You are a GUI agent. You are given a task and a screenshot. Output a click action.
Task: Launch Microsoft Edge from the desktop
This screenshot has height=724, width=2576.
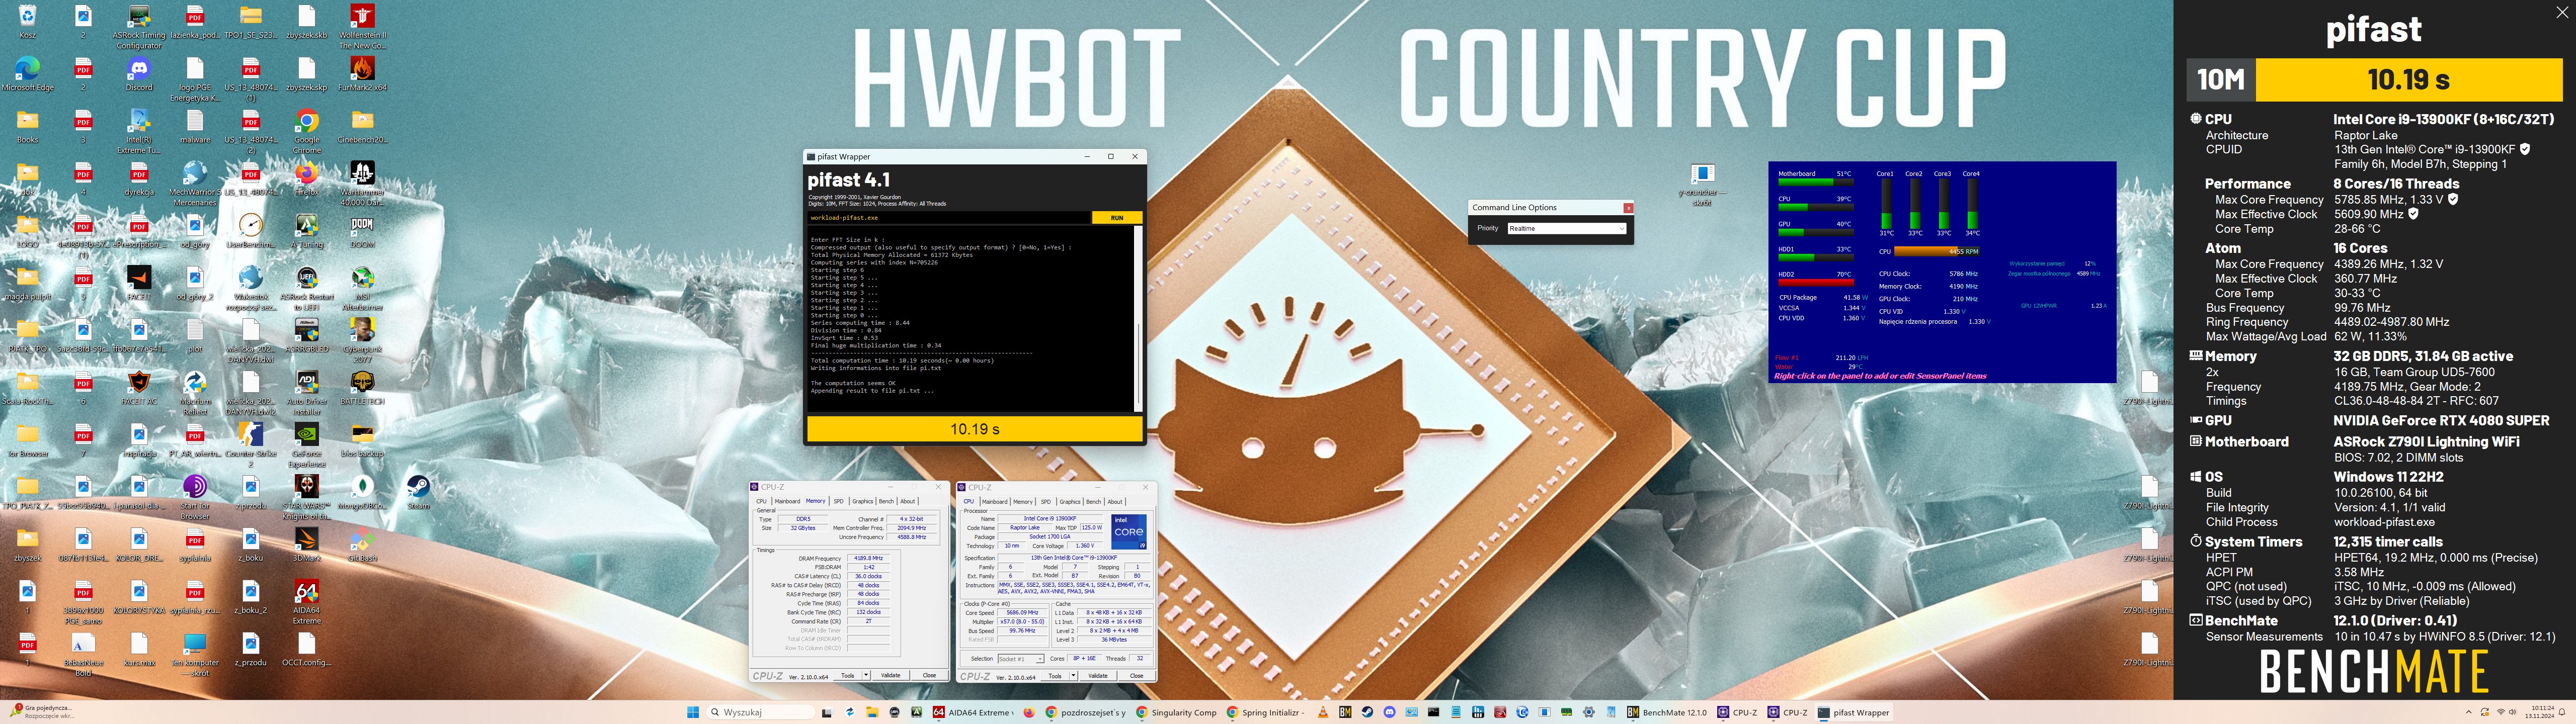click(27, 74)
